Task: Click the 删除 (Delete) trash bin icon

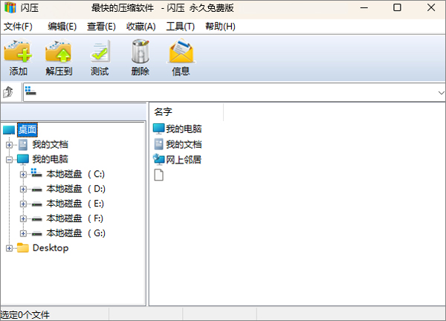Action: tap(140, 51)
